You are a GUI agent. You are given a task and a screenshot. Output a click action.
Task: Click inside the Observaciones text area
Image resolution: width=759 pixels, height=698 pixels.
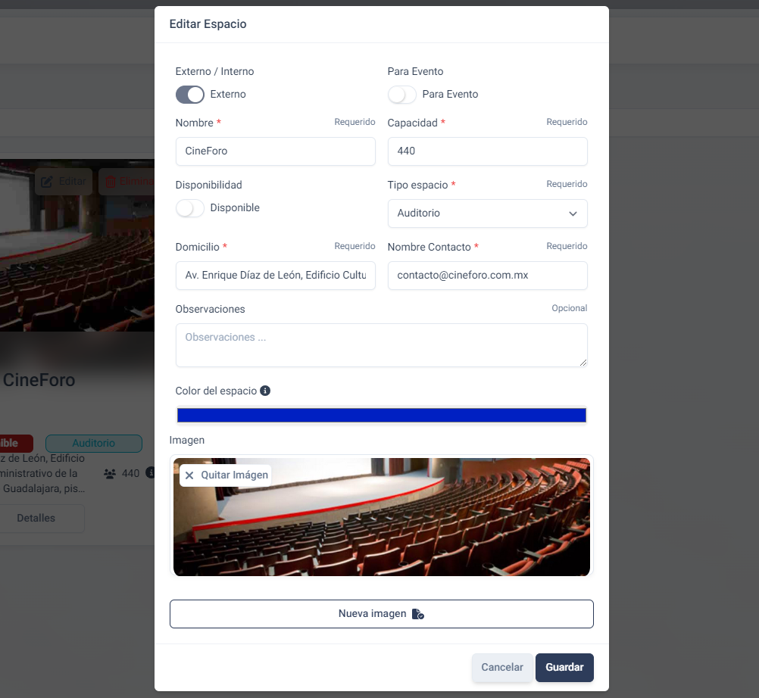pyautogui.click(x=381, y=345)
